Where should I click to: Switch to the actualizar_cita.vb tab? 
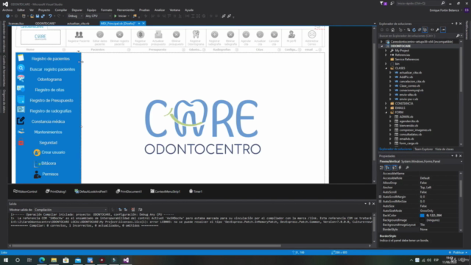[78, 23]
